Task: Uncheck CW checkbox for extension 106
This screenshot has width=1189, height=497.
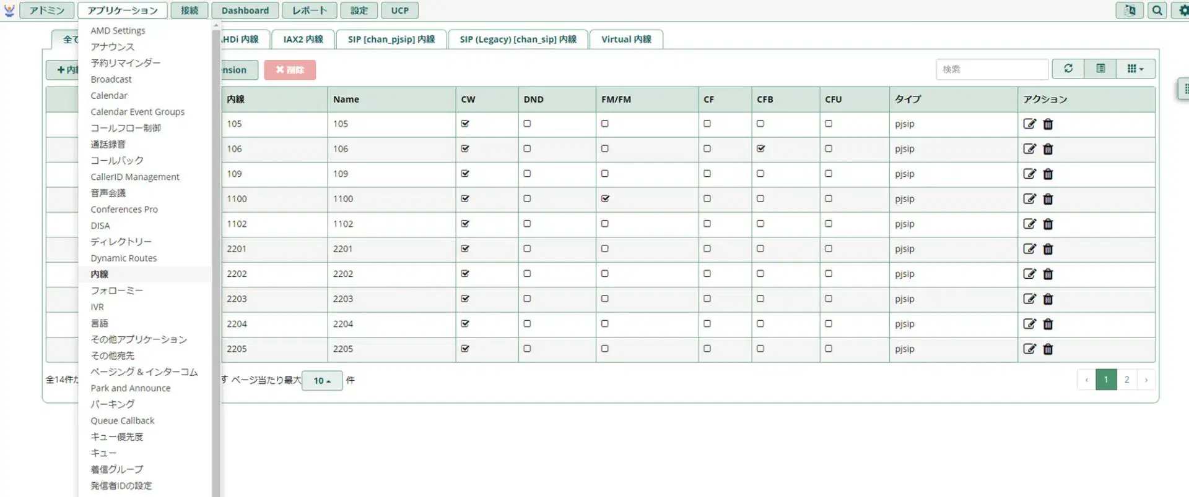Action: tap(465, 149)
